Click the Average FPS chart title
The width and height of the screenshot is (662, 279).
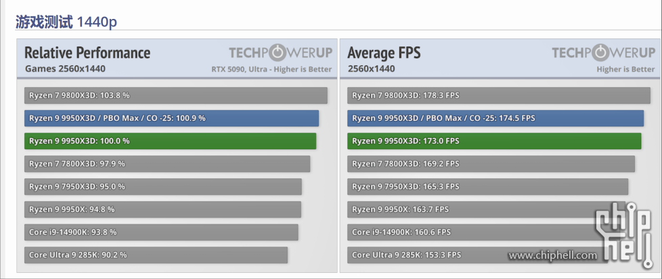point(384,53)
